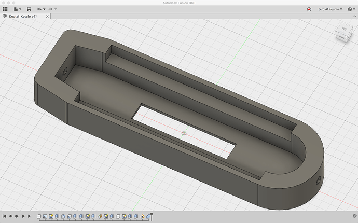Viewport: 358px width, 223px height.
Task: Collapse the toolbar with the chevron arrow
Action: tap(354, 17)
